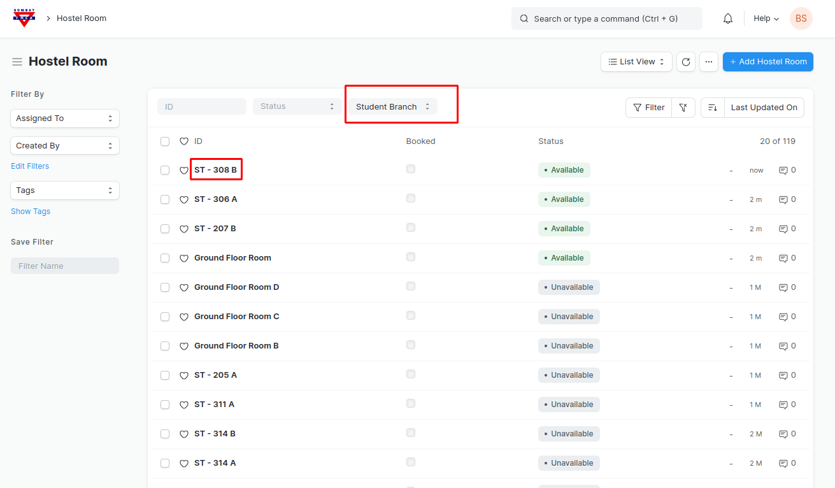Image resolution: width=835 pixels, height=488 pixels.
Task: Click the Bombay YMCA logo icon
Action: coord(24,18)
